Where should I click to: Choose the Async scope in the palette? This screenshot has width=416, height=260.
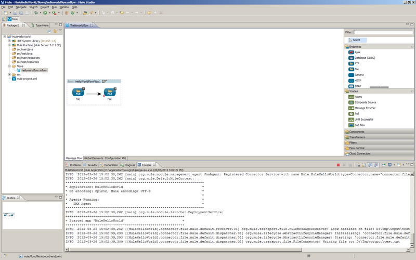point(355,97)
